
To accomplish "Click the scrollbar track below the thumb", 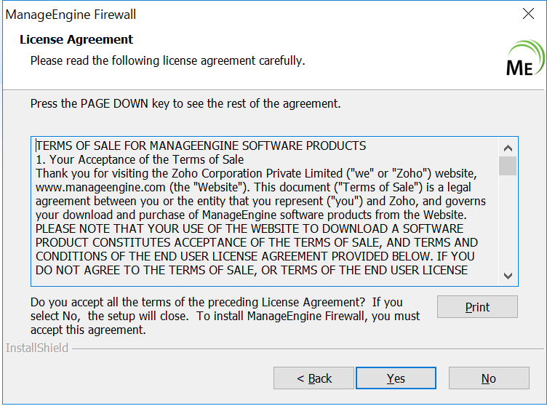I will (508, 226).
